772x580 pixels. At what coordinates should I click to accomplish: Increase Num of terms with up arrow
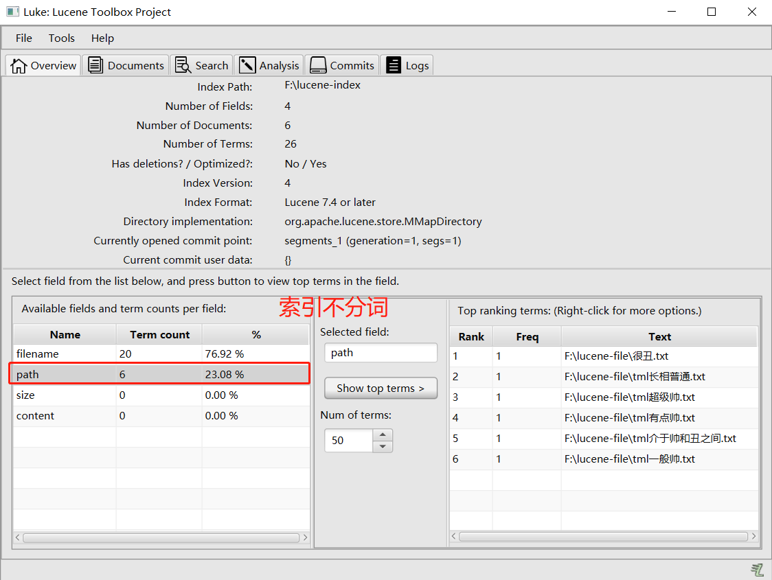click(x=383, y=434)
